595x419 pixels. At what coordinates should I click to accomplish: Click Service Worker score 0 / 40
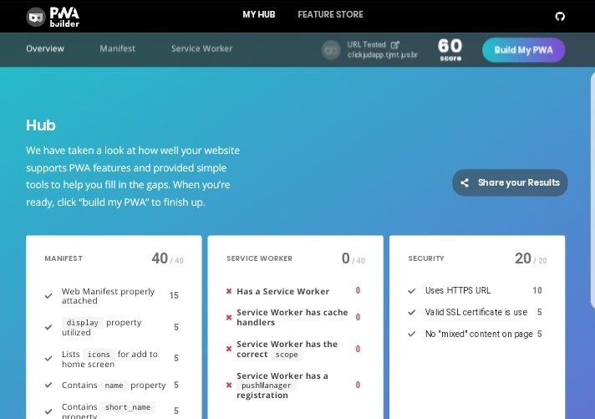353,258
